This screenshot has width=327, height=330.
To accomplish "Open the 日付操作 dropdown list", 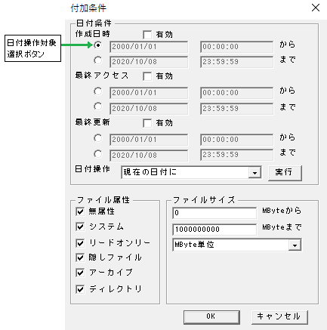I will click(255, 173).
